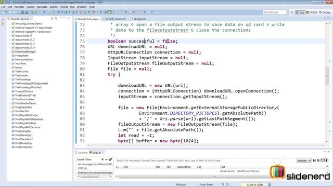Toggle Link with Editor in Project Explorer
This screenshot has width=333, height=187.
pyautogui.click(x=56, y=19)
